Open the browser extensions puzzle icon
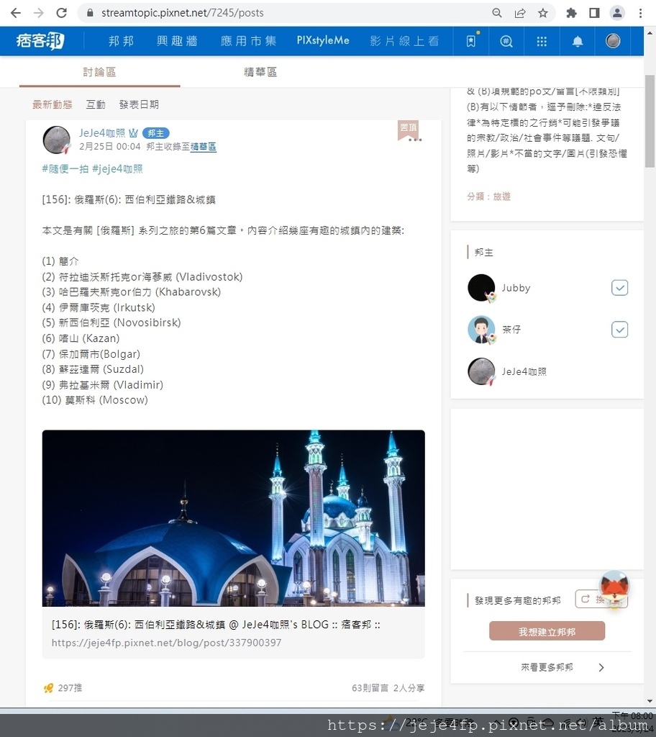The width and height of the screenshot is (656, 737). click(x=571, y=13)
